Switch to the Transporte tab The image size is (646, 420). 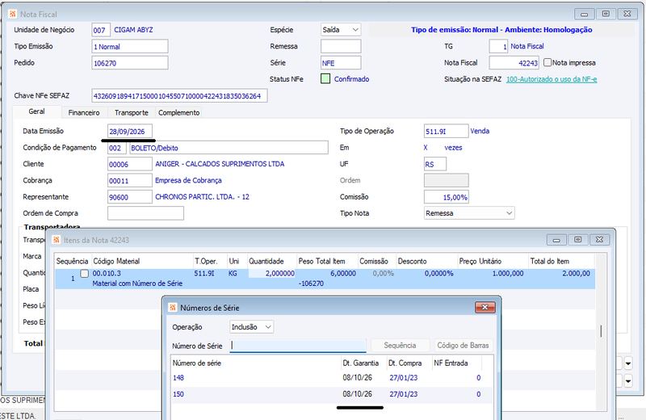click(132, 112)
